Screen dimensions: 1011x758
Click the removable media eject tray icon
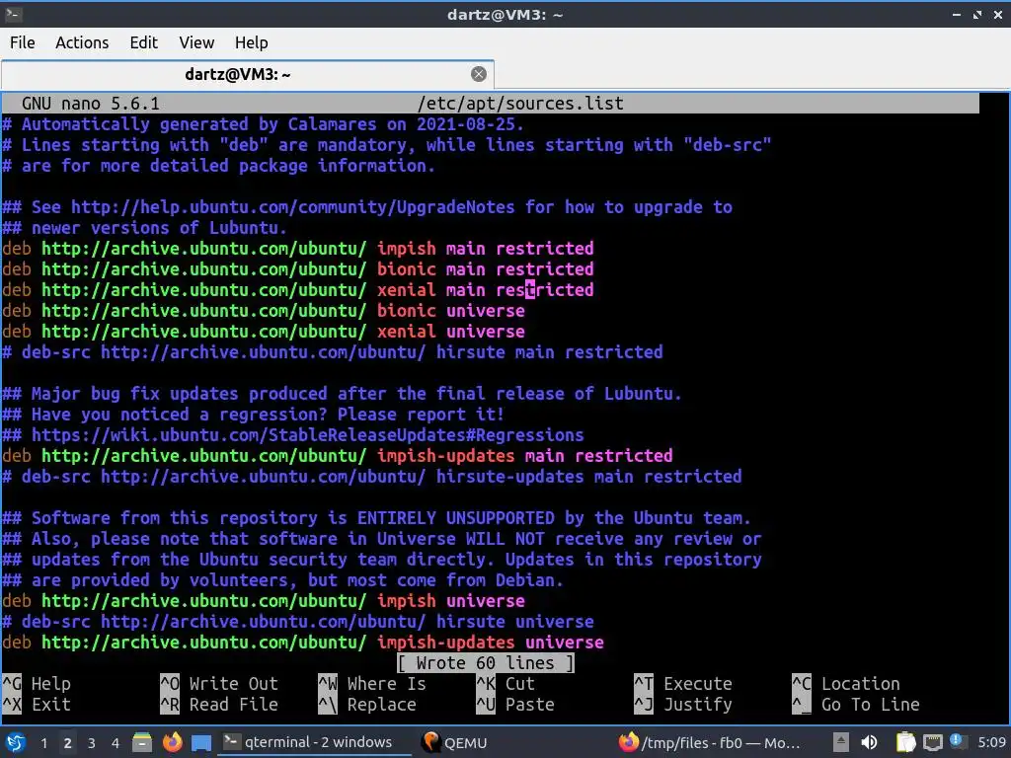841,742
